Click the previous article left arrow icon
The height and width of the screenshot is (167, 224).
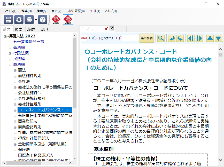191,38
